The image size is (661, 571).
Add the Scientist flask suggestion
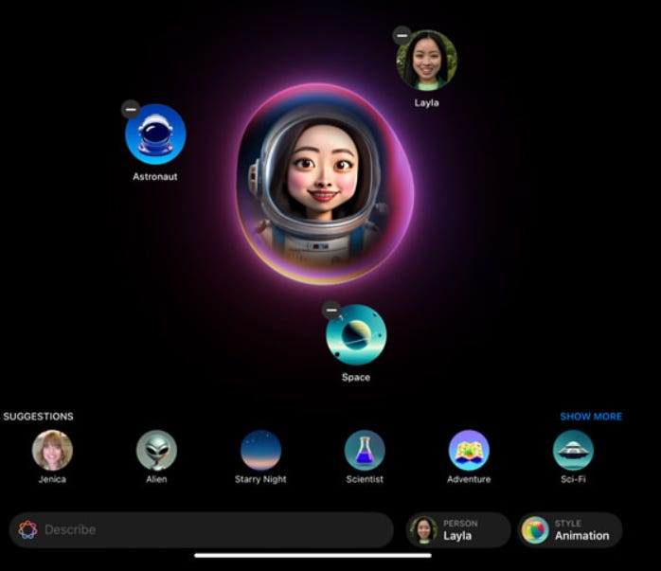click(365, 450)
